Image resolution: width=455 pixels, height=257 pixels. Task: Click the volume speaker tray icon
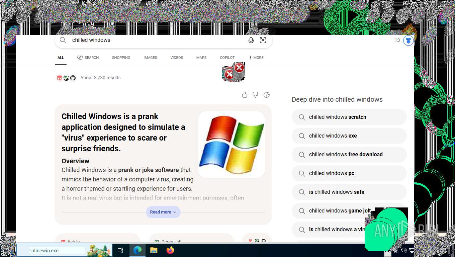(x=403, y=250)
